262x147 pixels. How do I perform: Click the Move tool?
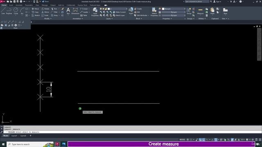[35, 9]
